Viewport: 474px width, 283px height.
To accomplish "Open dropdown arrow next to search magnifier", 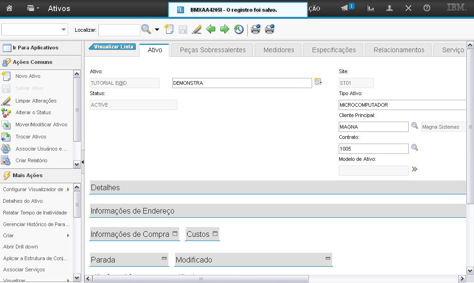I will (x=157, y=30).
